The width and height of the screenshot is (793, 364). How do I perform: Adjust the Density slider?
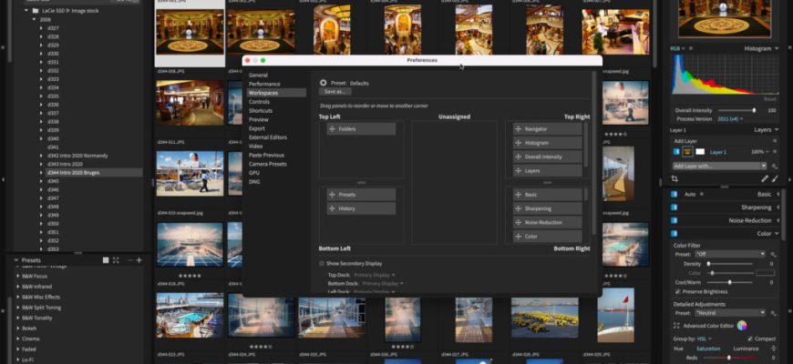732,264
